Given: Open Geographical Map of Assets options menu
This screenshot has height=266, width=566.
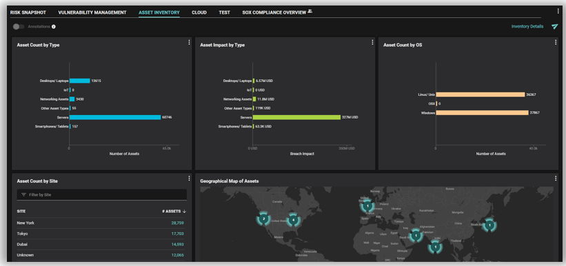Looking at the screenshot, I should tap(556, 178).
